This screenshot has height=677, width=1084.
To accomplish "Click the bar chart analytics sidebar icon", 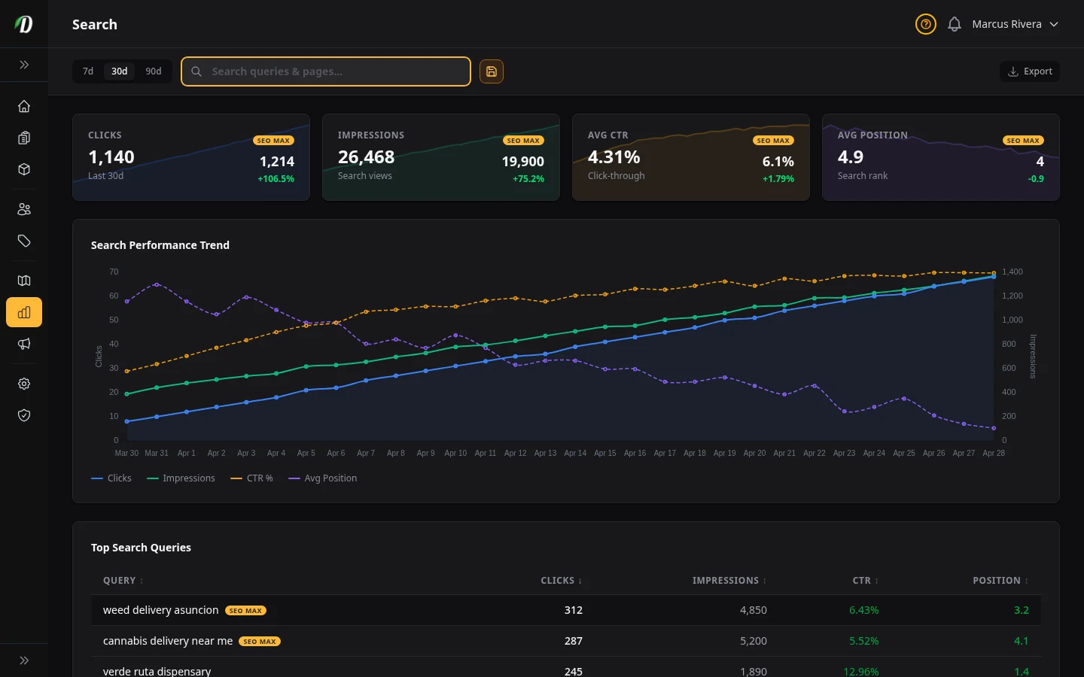I will [24, 312].
